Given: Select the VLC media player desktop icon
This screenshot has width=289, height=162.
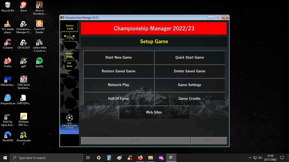Looking at the screenshot, I should tap(8, 27).
